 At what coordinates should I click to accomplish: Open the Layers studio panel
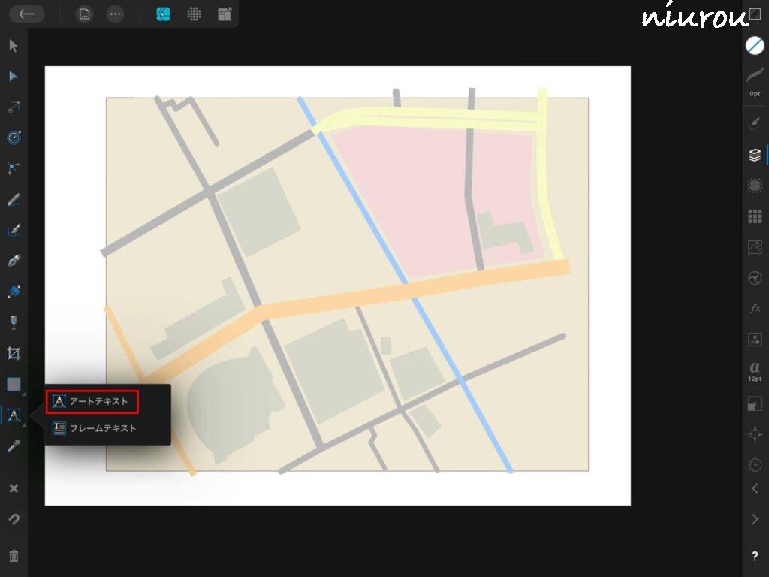(755, 155)
